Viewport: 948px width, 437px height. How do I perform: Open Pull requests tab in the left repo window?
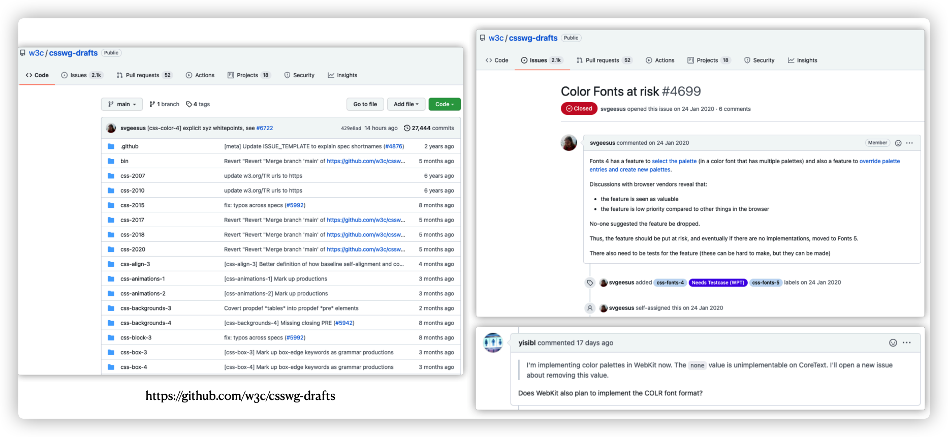(x=144, y=75)
